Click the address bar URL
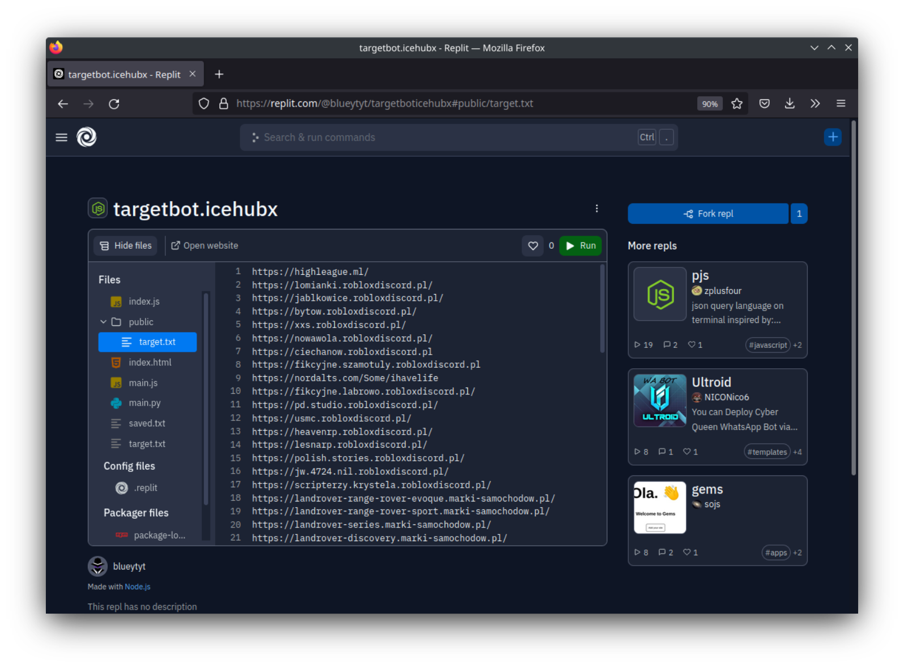 point(385,104)
